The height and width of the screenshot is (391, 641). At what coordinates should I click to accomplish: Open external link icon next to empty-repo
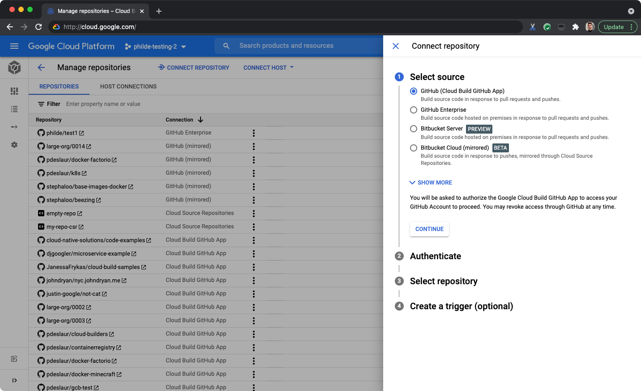point(80,214)
